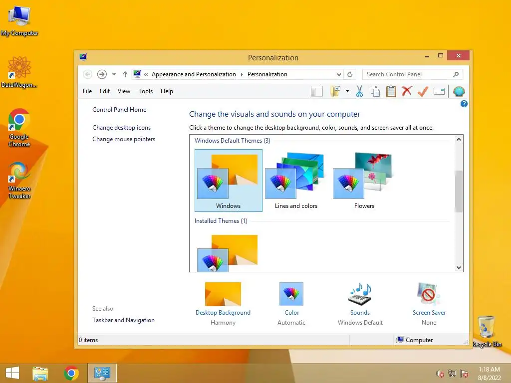Click the search magnifier icon
511x383 pixels.
[x=456, y=74]
